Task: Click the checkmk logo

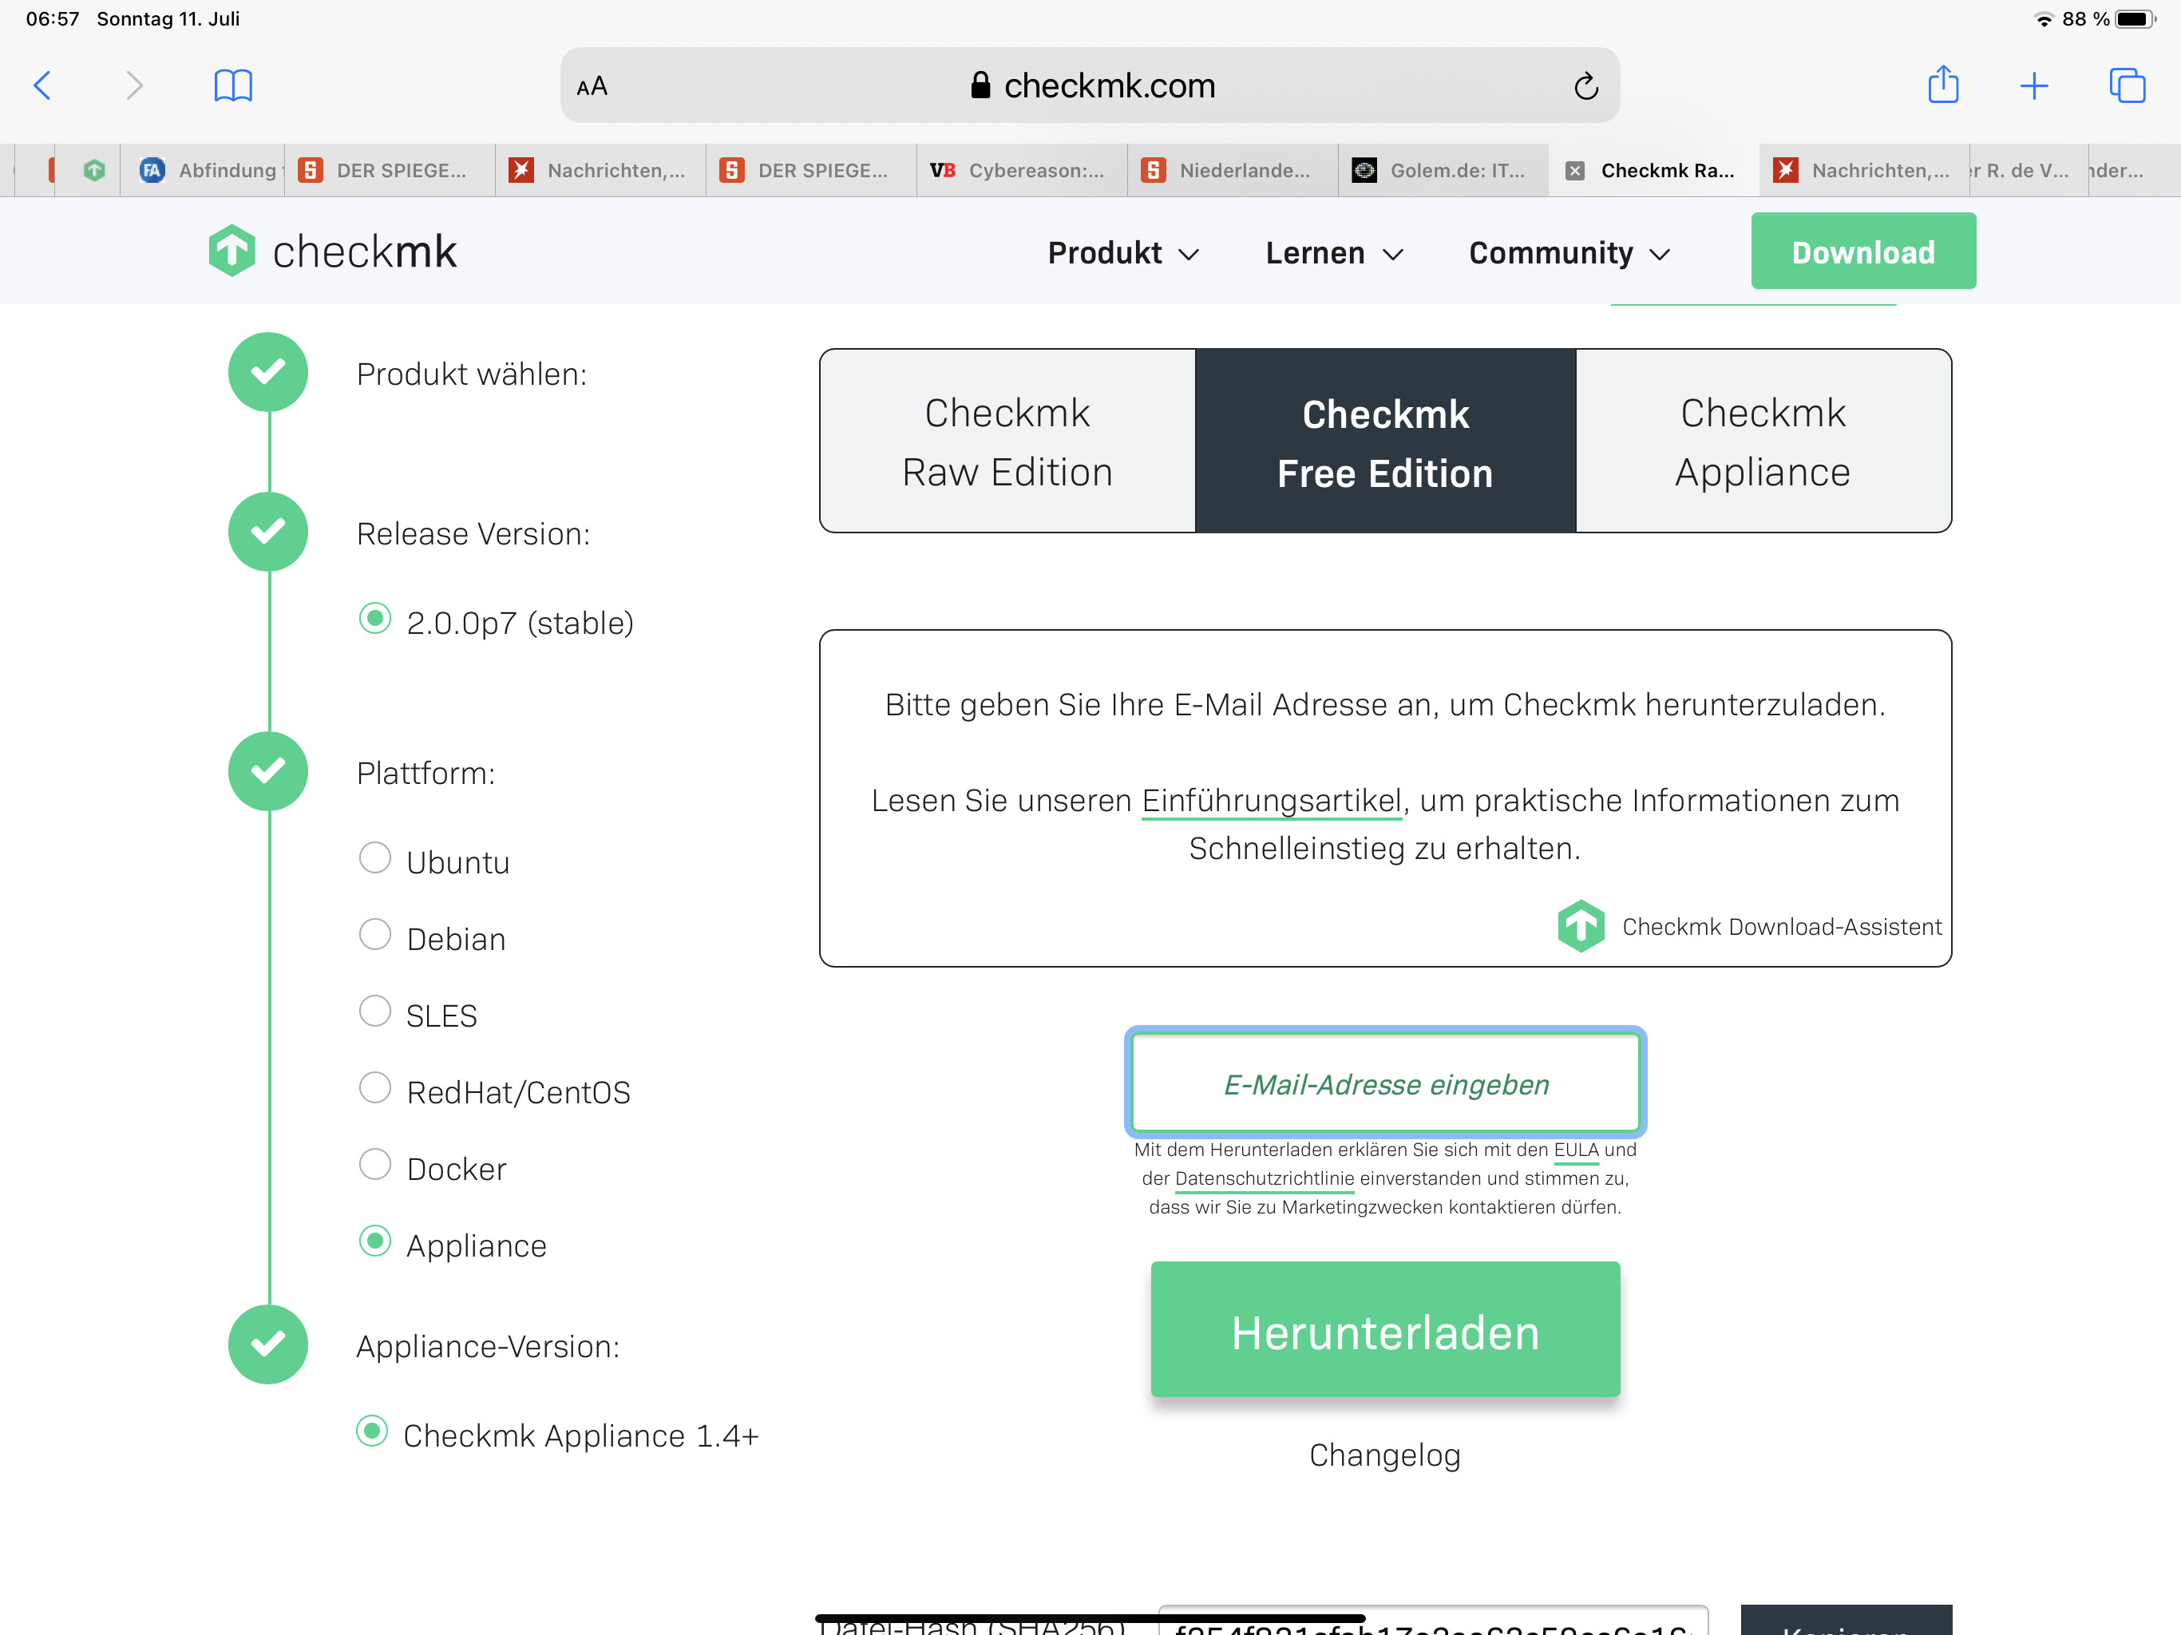Action: (333, 251)
